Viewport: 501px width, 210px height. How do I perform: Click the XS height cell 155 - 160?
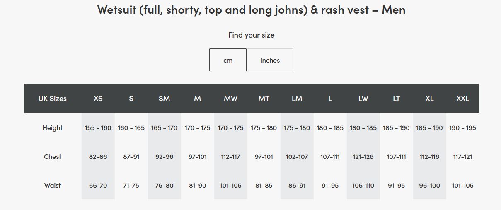coord(98,128)
